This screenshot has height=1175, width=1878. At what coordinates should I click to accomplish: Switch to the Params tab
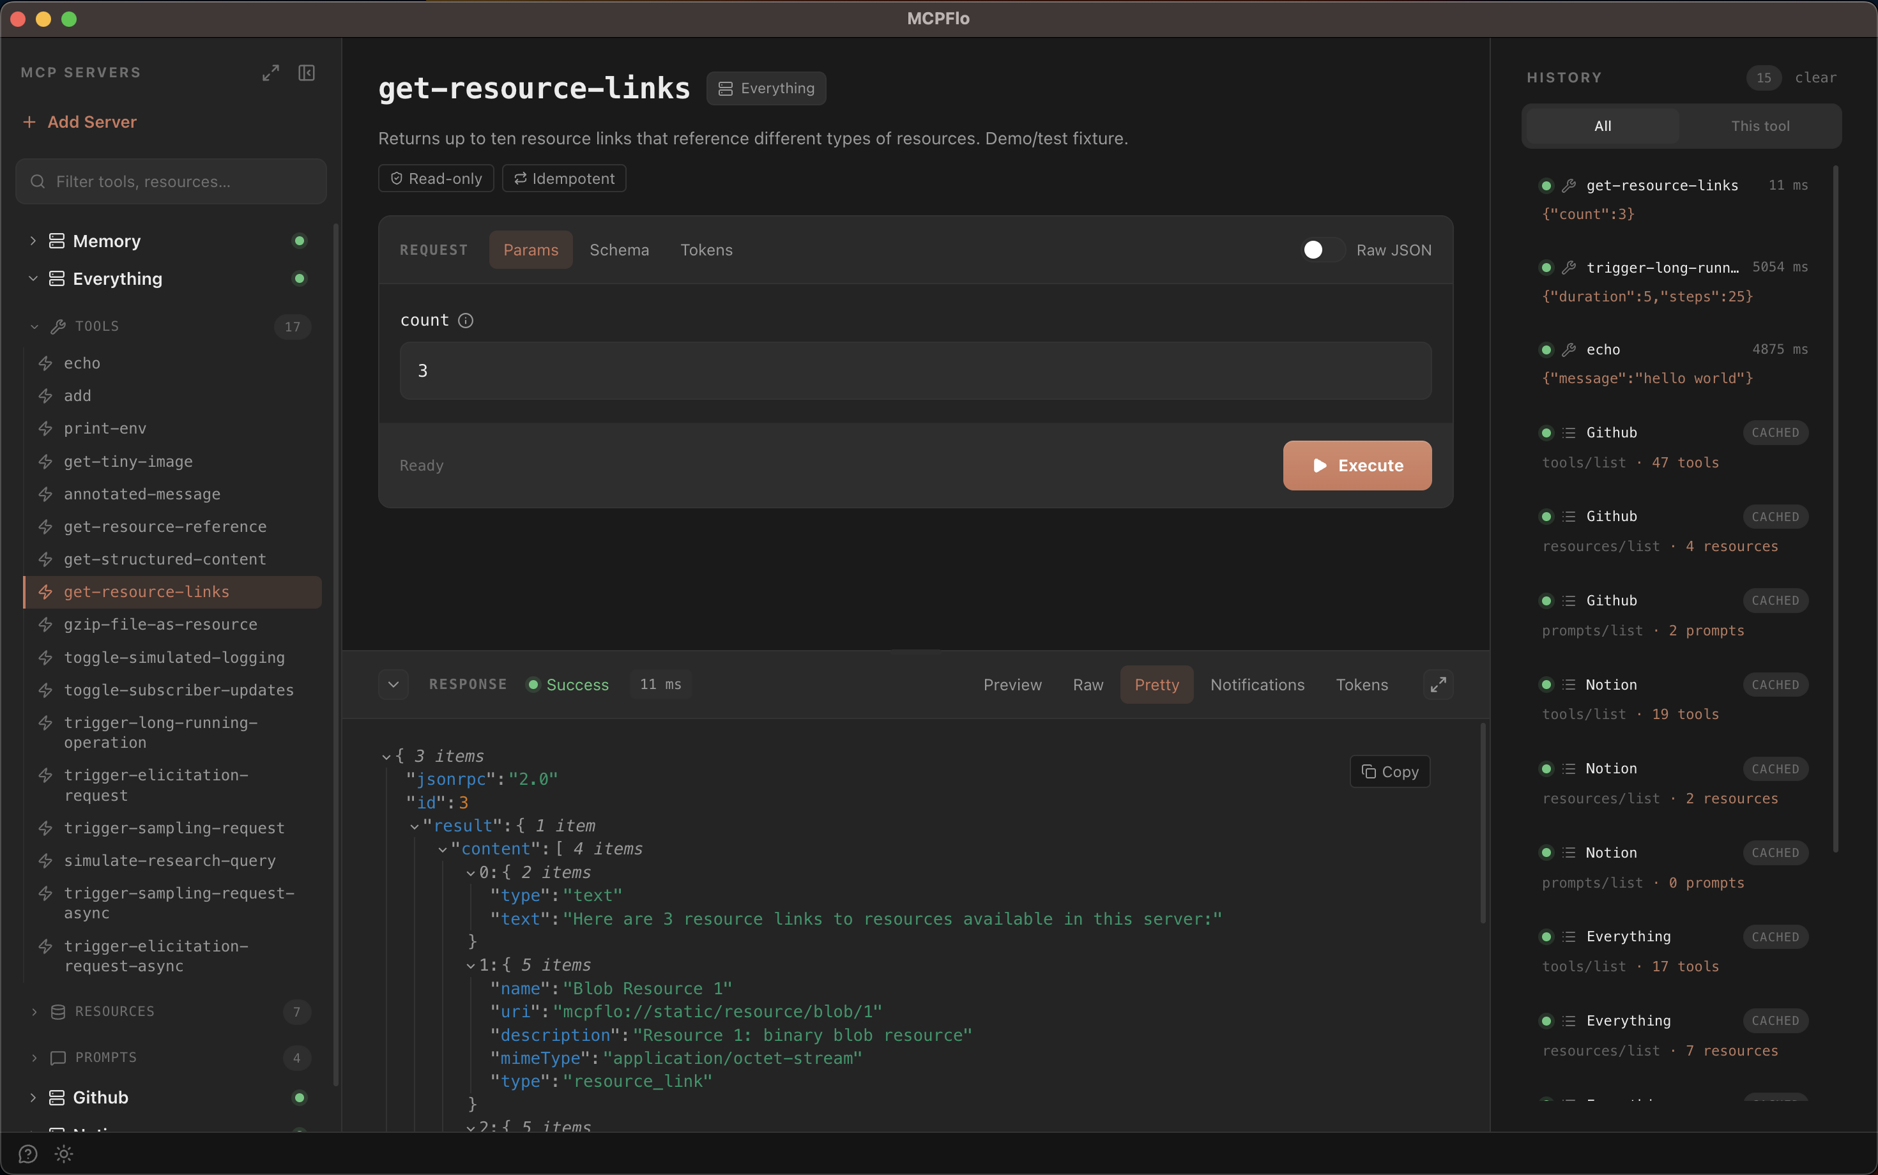531,250
